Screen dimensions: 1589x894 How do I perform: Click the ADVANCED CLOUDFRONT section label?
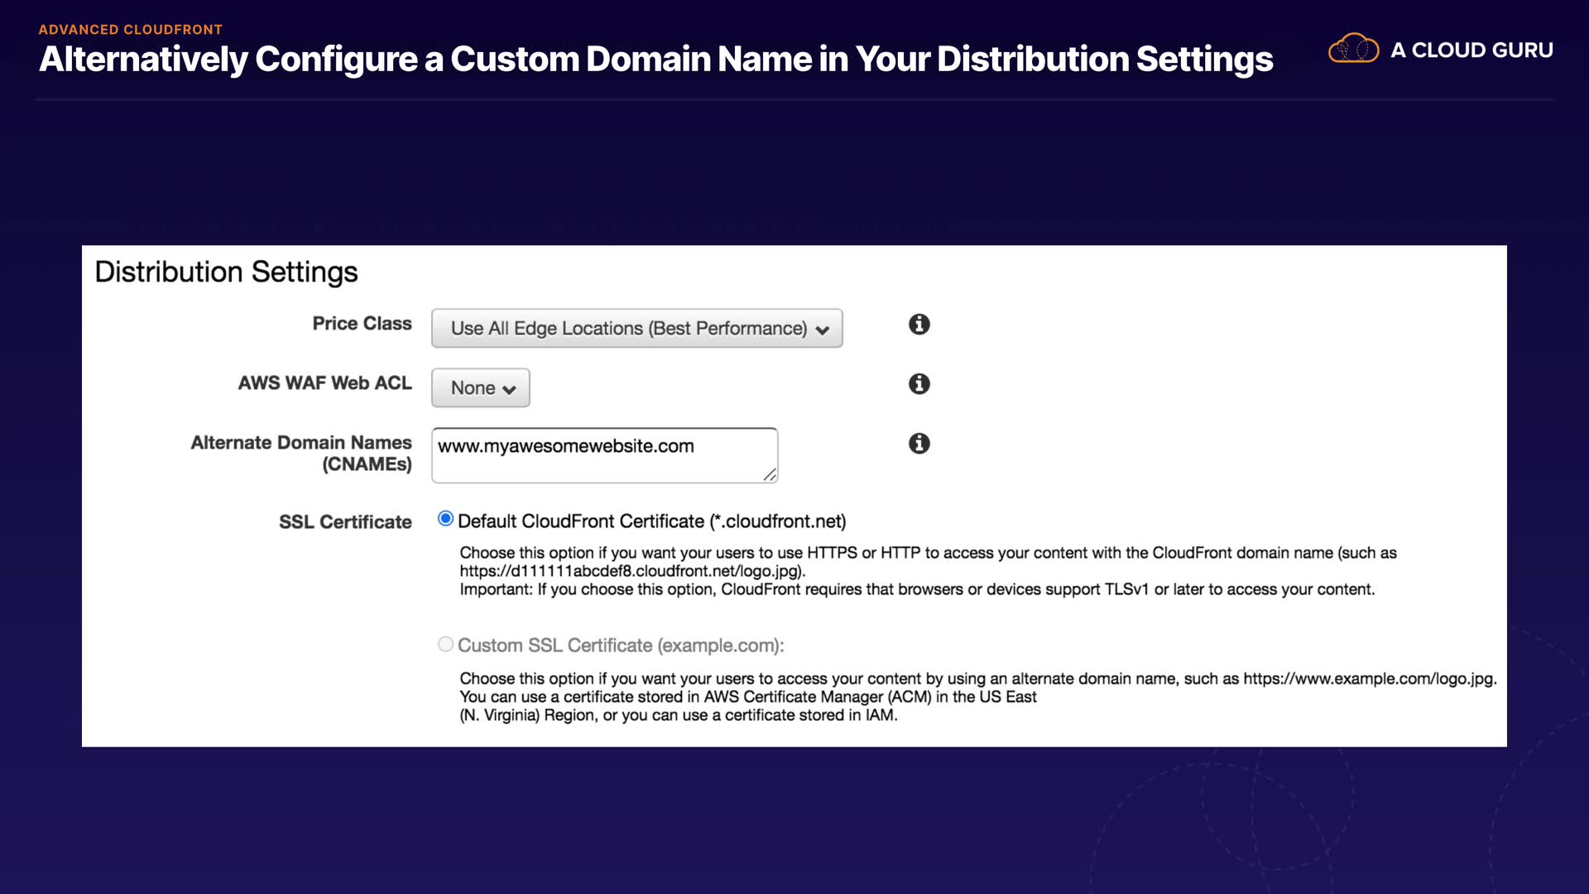tap(131, 30)
